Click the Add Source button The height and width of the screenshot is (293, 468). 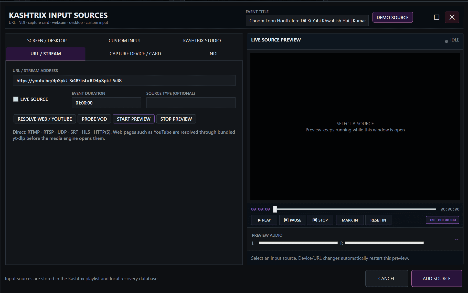[437, 278]
